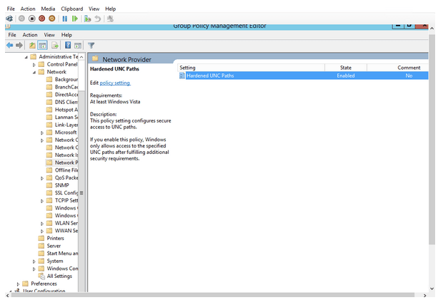The width and height of the screenshot is (438, 300).
Task: Click the console tree vertical scrollbar thumb
Action: (81, 193)
